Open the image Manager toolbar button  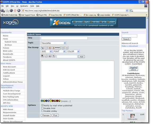[57, 48]
